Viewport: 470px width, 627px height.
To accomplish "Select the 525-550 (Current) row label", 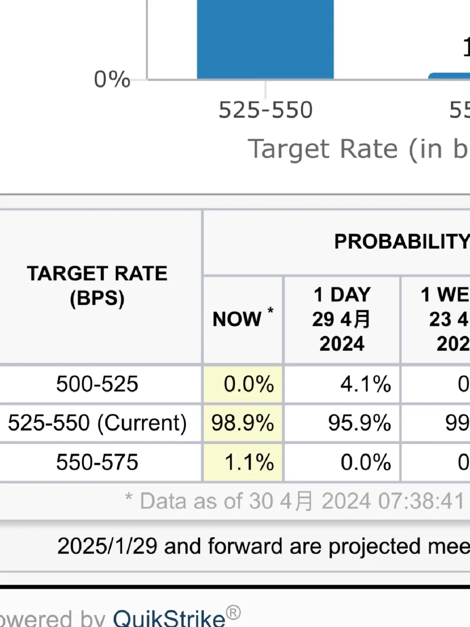I will click(x=97, y=423).
